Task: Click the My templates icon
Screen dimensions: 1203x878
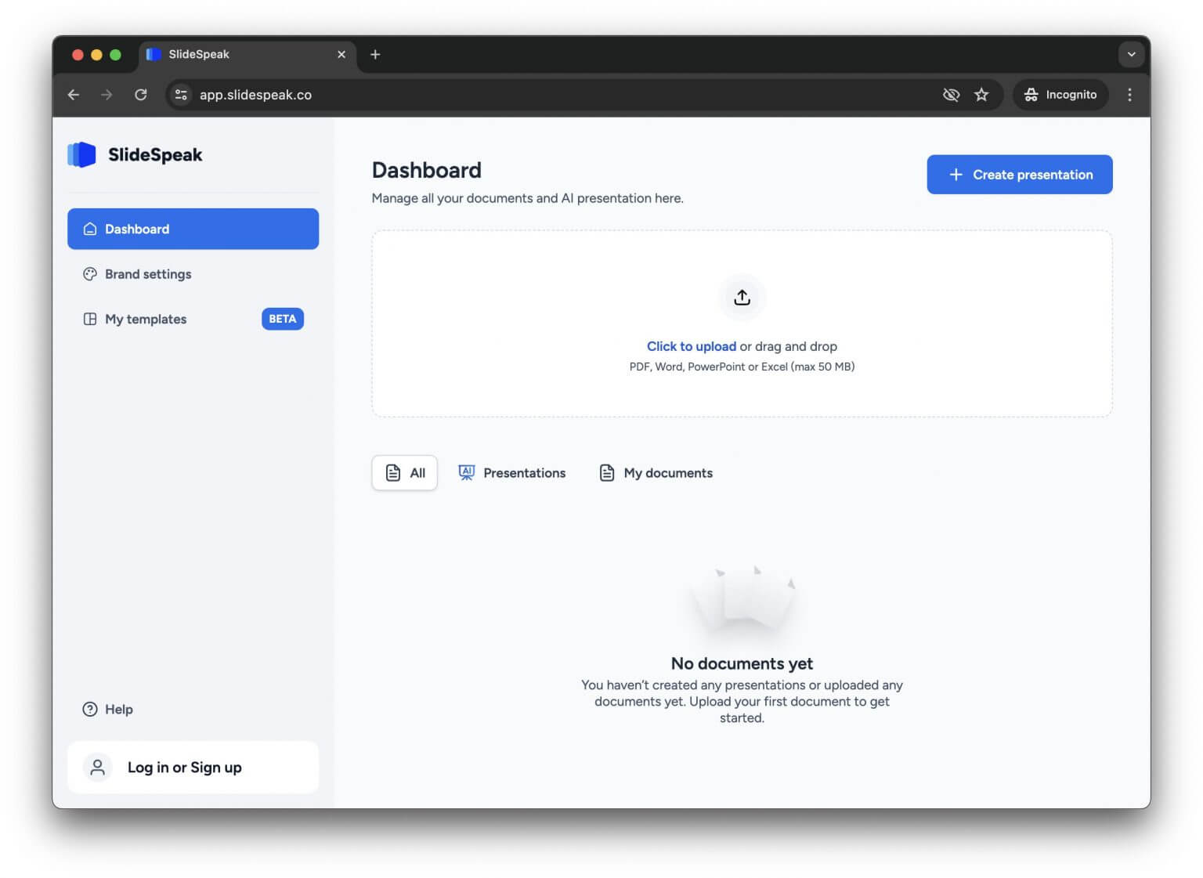Action: pyautogui.click(x=89, y=319)
